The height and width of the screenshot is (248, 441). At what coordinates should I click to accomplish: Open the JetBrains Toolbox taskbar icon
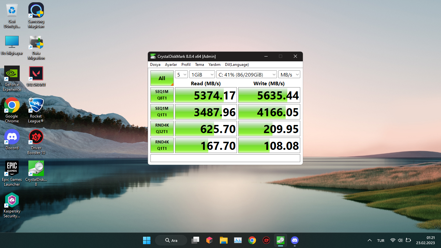[210, 240]
